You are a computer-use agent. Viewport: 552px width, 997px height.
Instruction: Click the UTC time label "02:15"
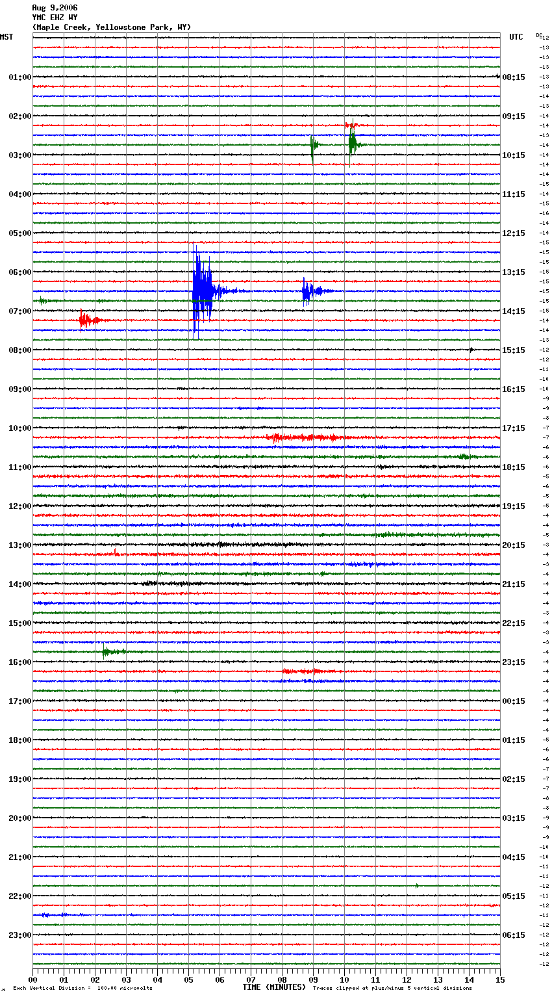click(514, 779)
